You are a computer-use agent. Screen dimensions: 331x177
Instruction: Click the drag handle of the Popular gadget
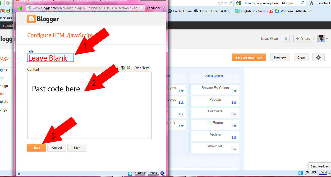[x=190, y=101]
